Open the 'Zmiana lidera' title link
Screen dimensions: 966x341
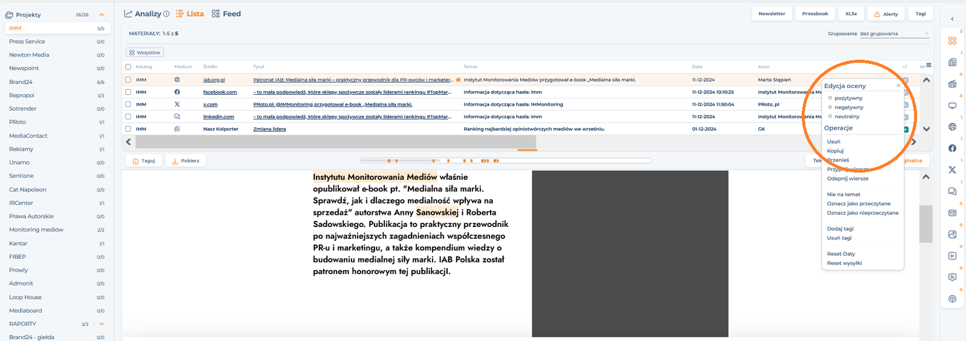(269, 129)
